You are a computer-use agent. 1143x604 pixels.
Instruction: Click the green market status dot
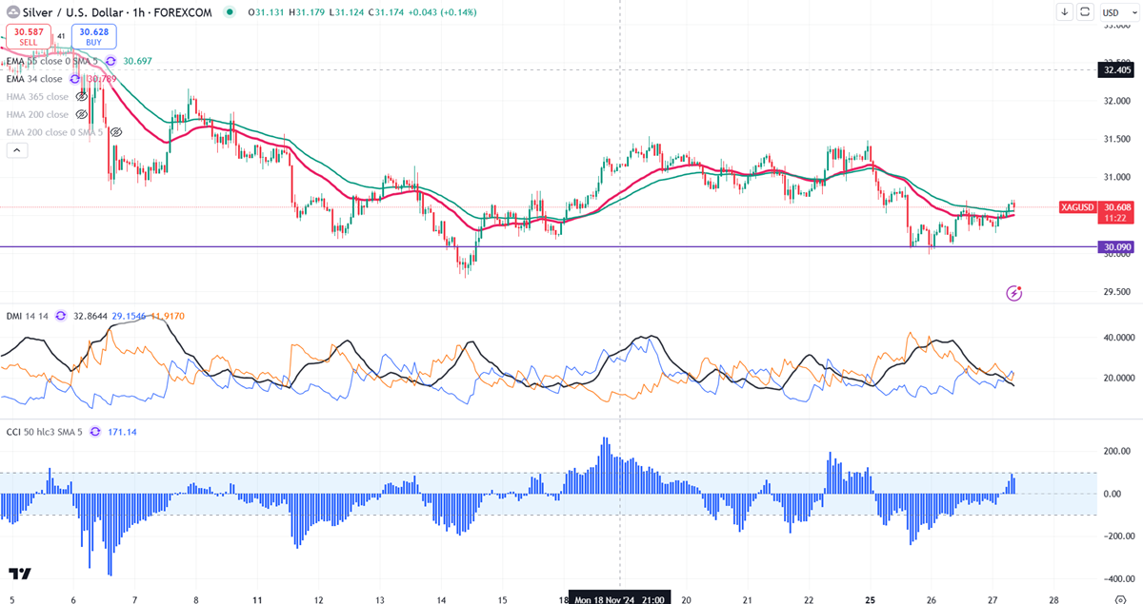click(x=229, y=12)
